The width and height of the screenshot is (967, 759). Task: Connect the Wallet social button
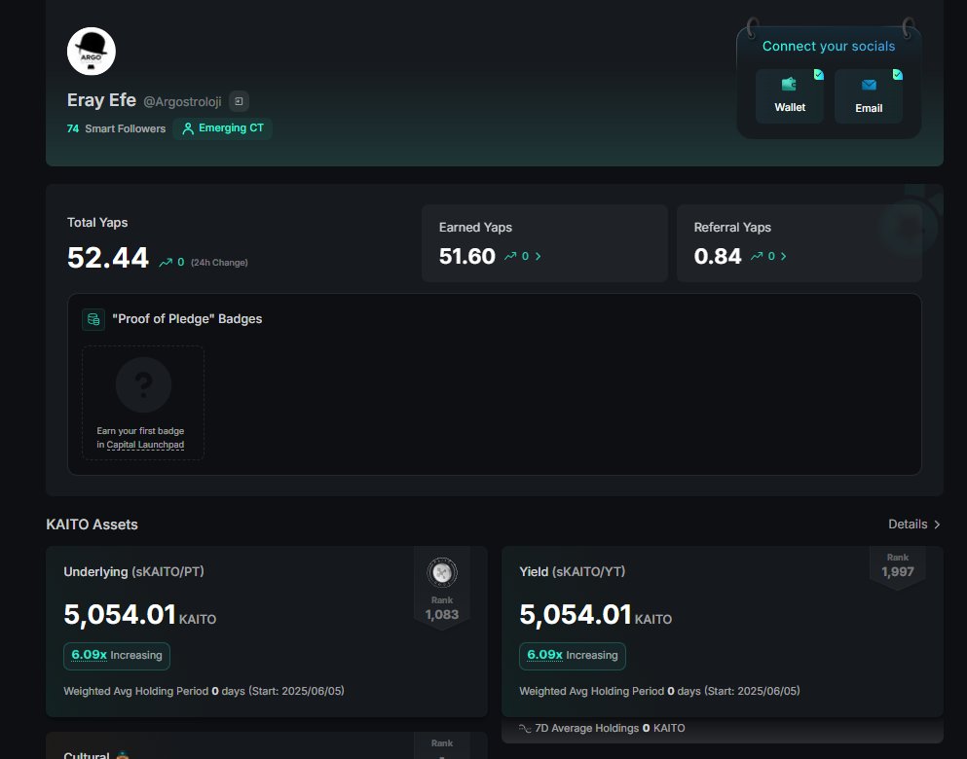pos(790,96)
